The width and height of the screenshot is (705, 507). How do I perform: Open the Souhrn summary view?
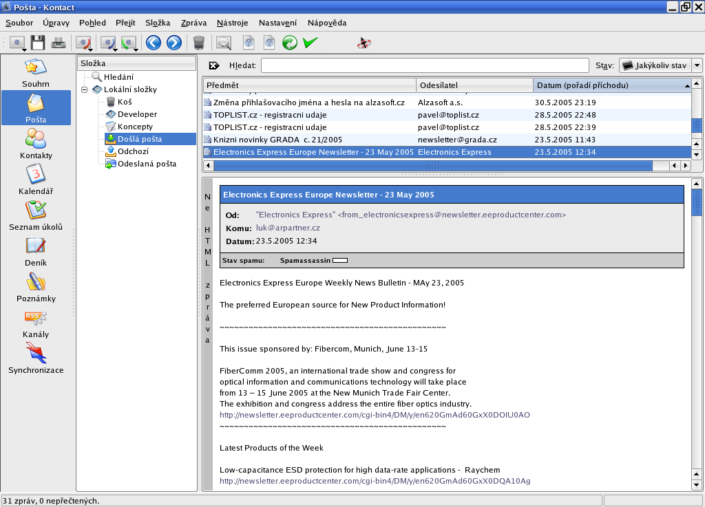click(36, 73)
